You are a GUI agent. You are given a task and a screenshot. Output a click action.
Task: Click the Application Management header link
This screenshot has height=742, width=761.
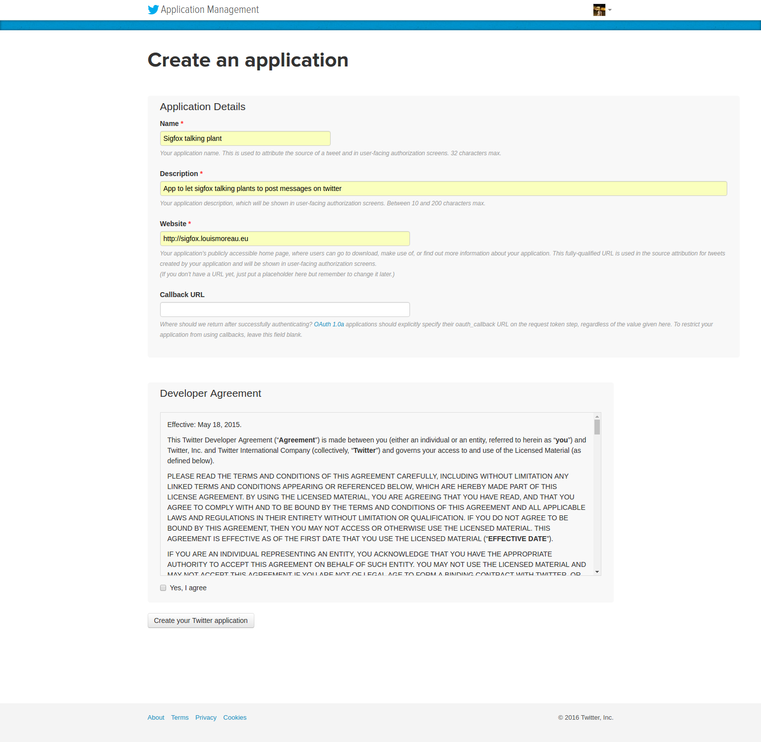pyautogui.click(x=210, y=10)
